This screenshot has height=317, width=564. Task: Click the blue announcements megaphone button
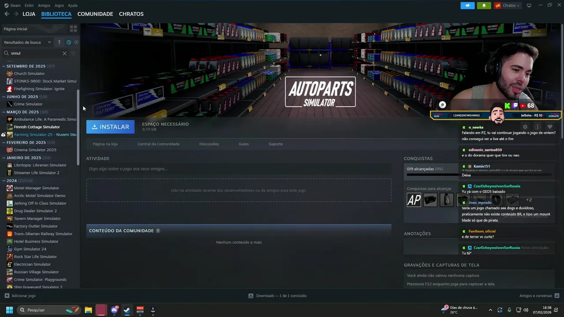(468, 5)
